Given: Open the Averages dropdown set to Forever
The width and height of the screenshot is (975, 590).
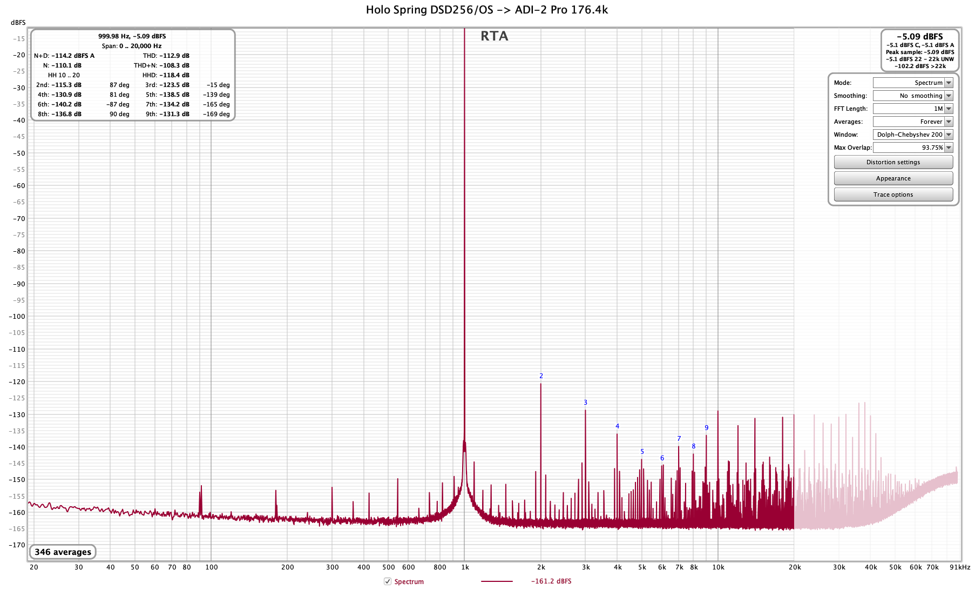Looking at the screenshot, I should 913,122.
